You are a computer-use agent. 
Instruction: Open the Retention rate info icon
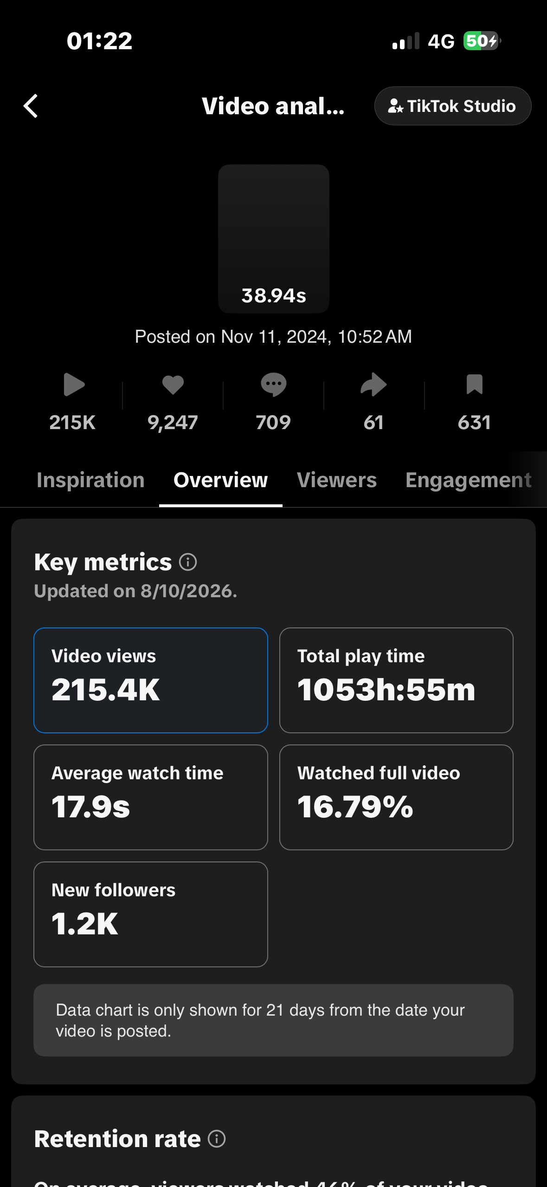[217, 1139]
